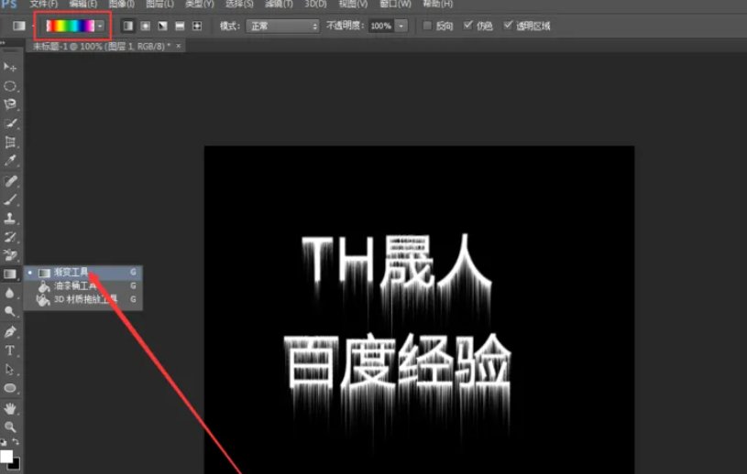
Task: Select the Healing Brush tool
Action: [x=9, y=180]
